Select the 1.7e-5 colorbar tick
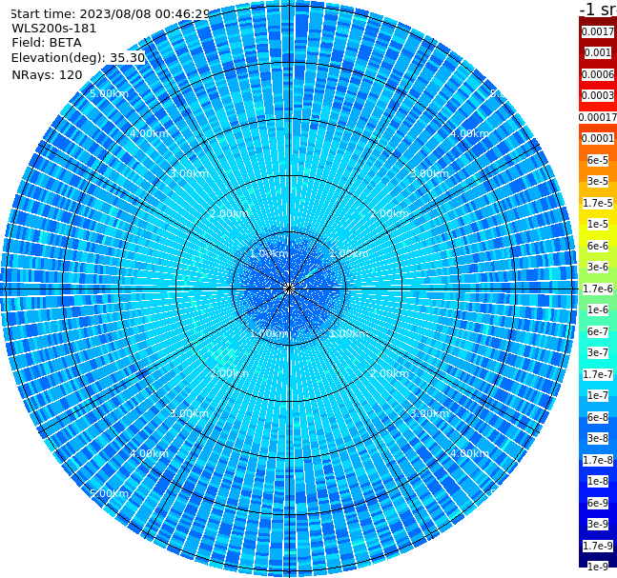 coord(598,203)
